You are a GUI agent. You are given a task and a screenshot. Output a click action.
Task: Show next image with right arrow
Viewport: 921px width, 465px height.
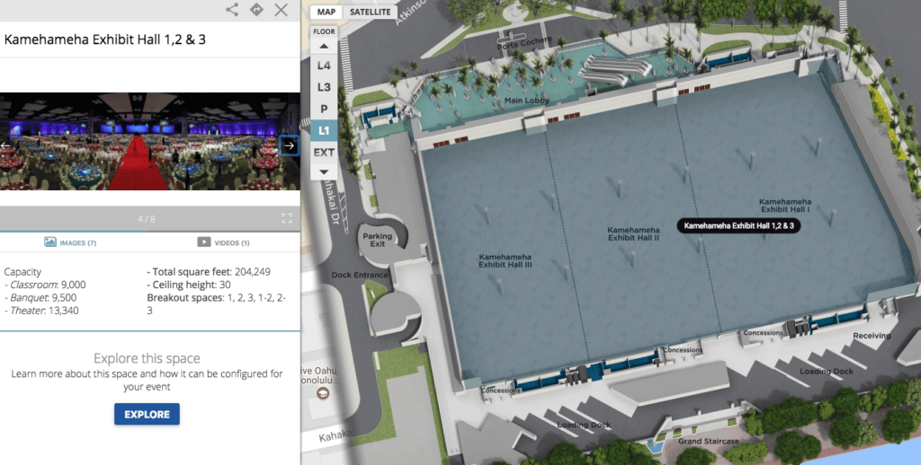(x=289, y=146)
